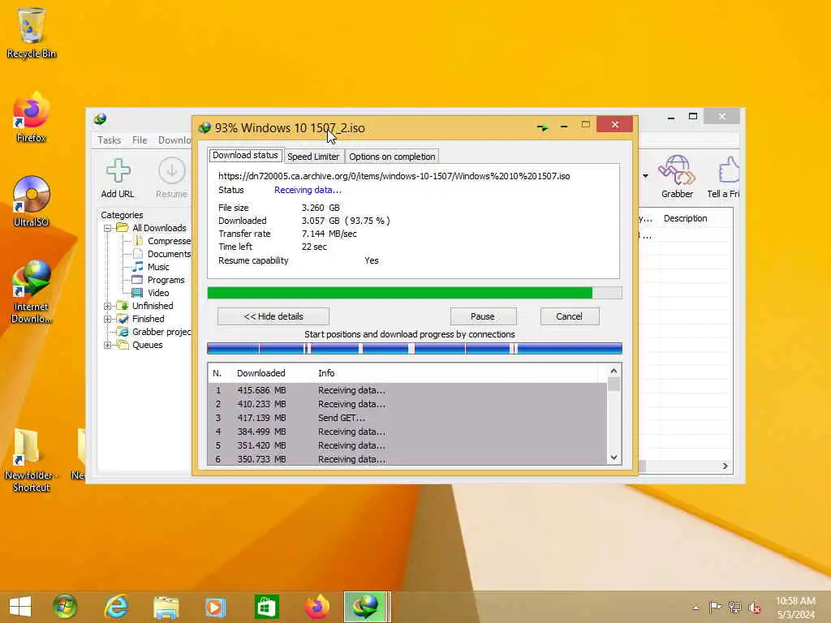Click the network tray icon

pos(734,607)
